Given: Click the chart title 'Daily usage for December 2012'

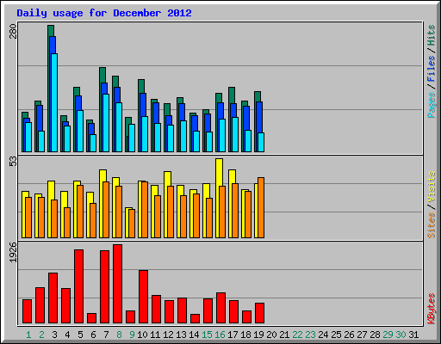Looking at the screenshot, I should point(104,13).
